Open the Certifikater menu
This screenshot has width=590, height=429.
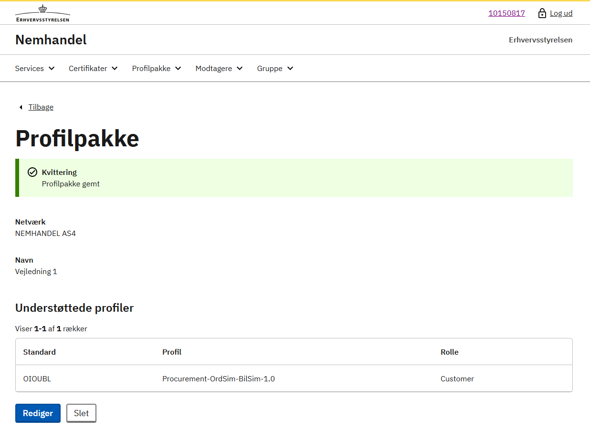[x=93, y=68]
